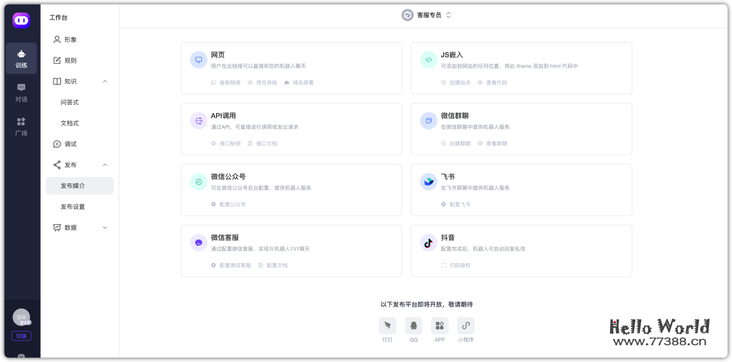Click the 小程序 platform icon
Screen dimensions: 732x362
pyautogui.click(x=466, y=325)
